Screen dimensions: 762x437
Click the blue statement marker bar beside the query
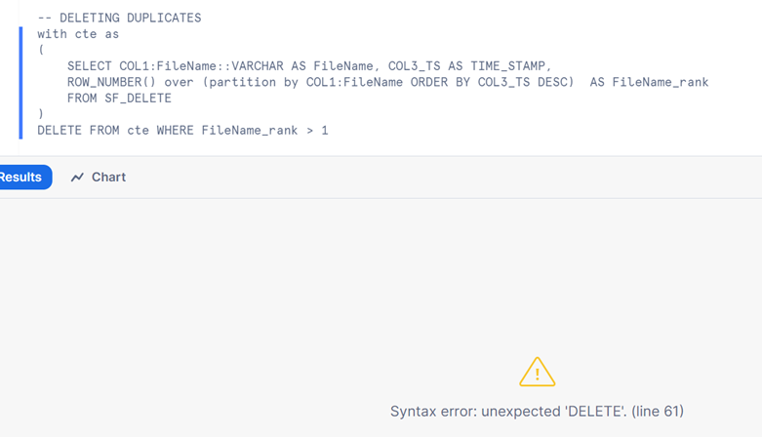pos(20,83)
